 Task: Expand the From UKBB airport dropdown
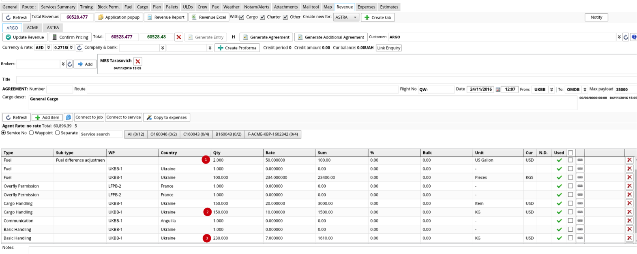pos(551,90)
